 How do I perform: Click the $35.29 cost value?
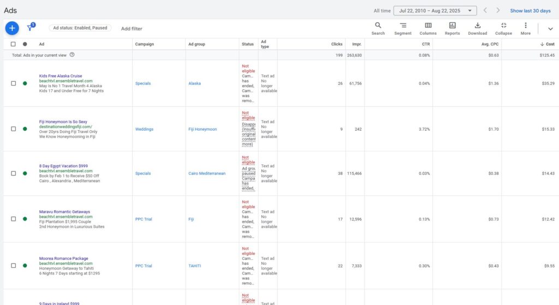(548, 83)
